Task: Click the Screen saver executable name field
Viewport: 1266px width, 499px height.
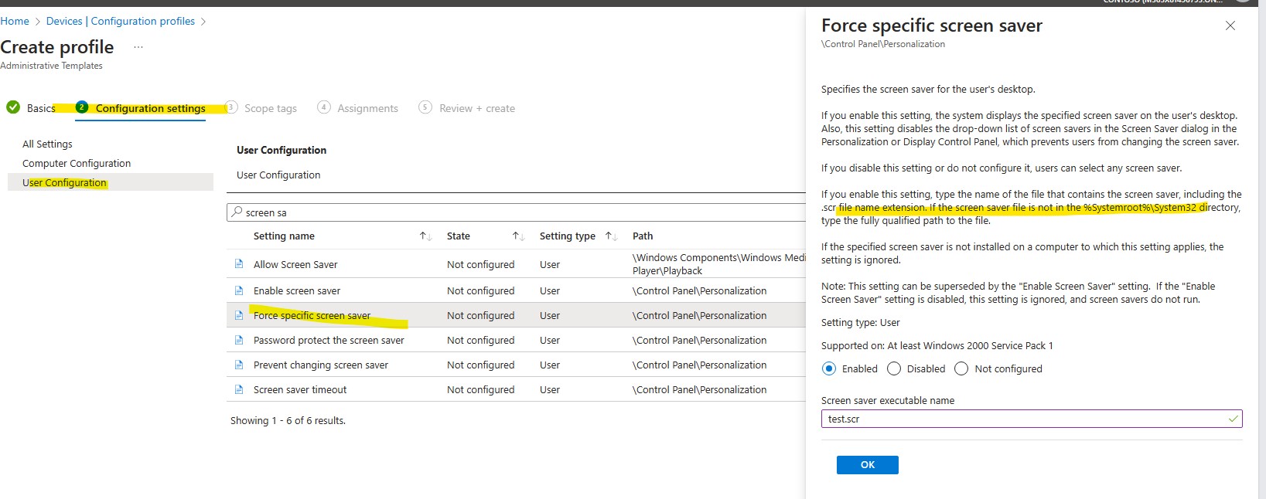Action: [x=1032, y=419]
